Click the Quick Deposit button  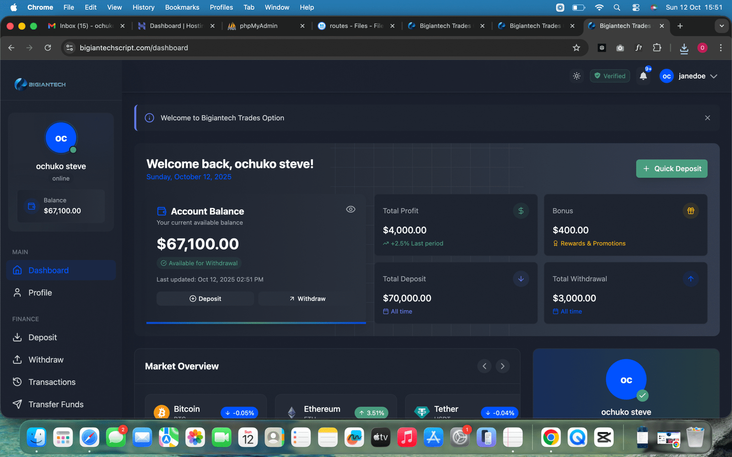pyautogui.click(x=672, y=169)
